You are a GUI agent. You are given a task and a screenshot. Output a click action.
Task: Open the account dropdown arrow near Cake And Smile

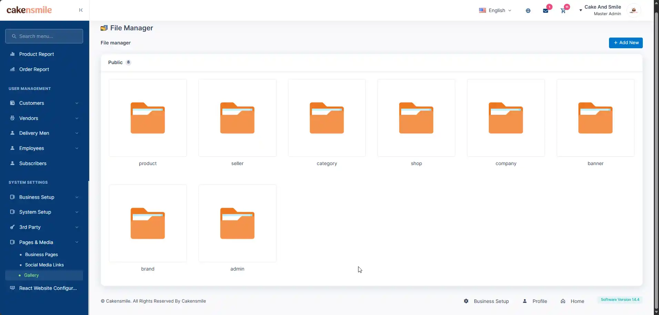coord(581,10)
